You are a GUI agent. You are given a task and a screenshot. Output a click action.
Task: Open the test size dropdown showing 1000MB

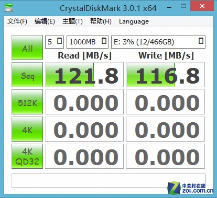point(88,42)
